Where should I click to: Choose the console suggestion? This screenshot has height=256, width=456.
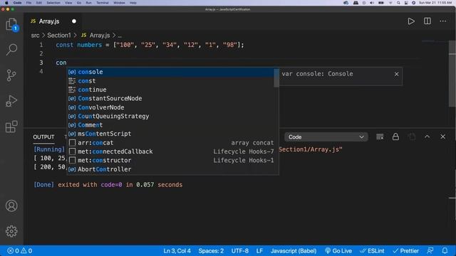[171, 72]
